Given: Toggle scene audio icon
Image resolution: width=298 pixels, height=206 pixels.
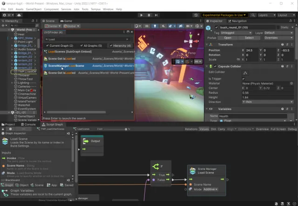Looking at the screenshot, I should 163,26.
